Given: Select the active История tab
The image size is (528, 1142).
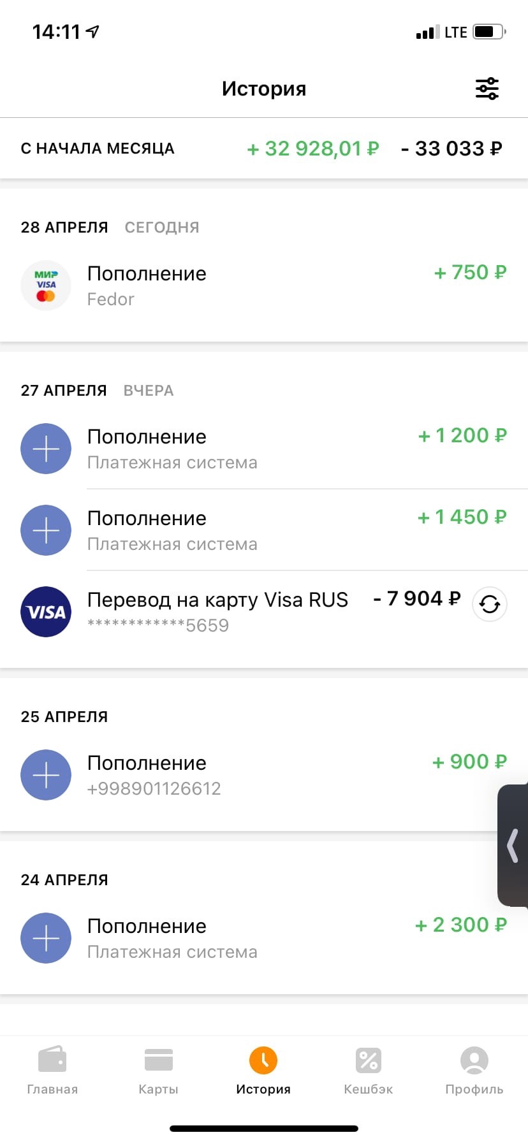Looking at the screenshot, I should pyautogui.click(x=263, y=1071).
